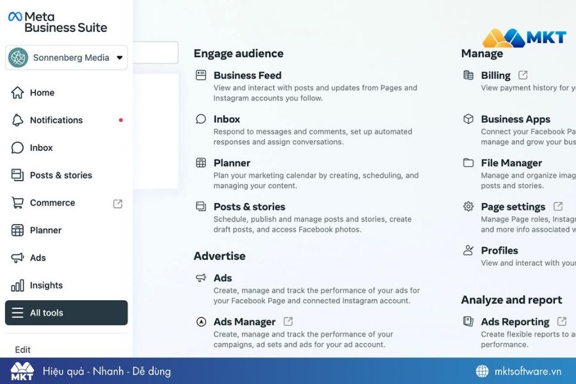
Task: Click the Page settings gear icon
Action: 468,206
